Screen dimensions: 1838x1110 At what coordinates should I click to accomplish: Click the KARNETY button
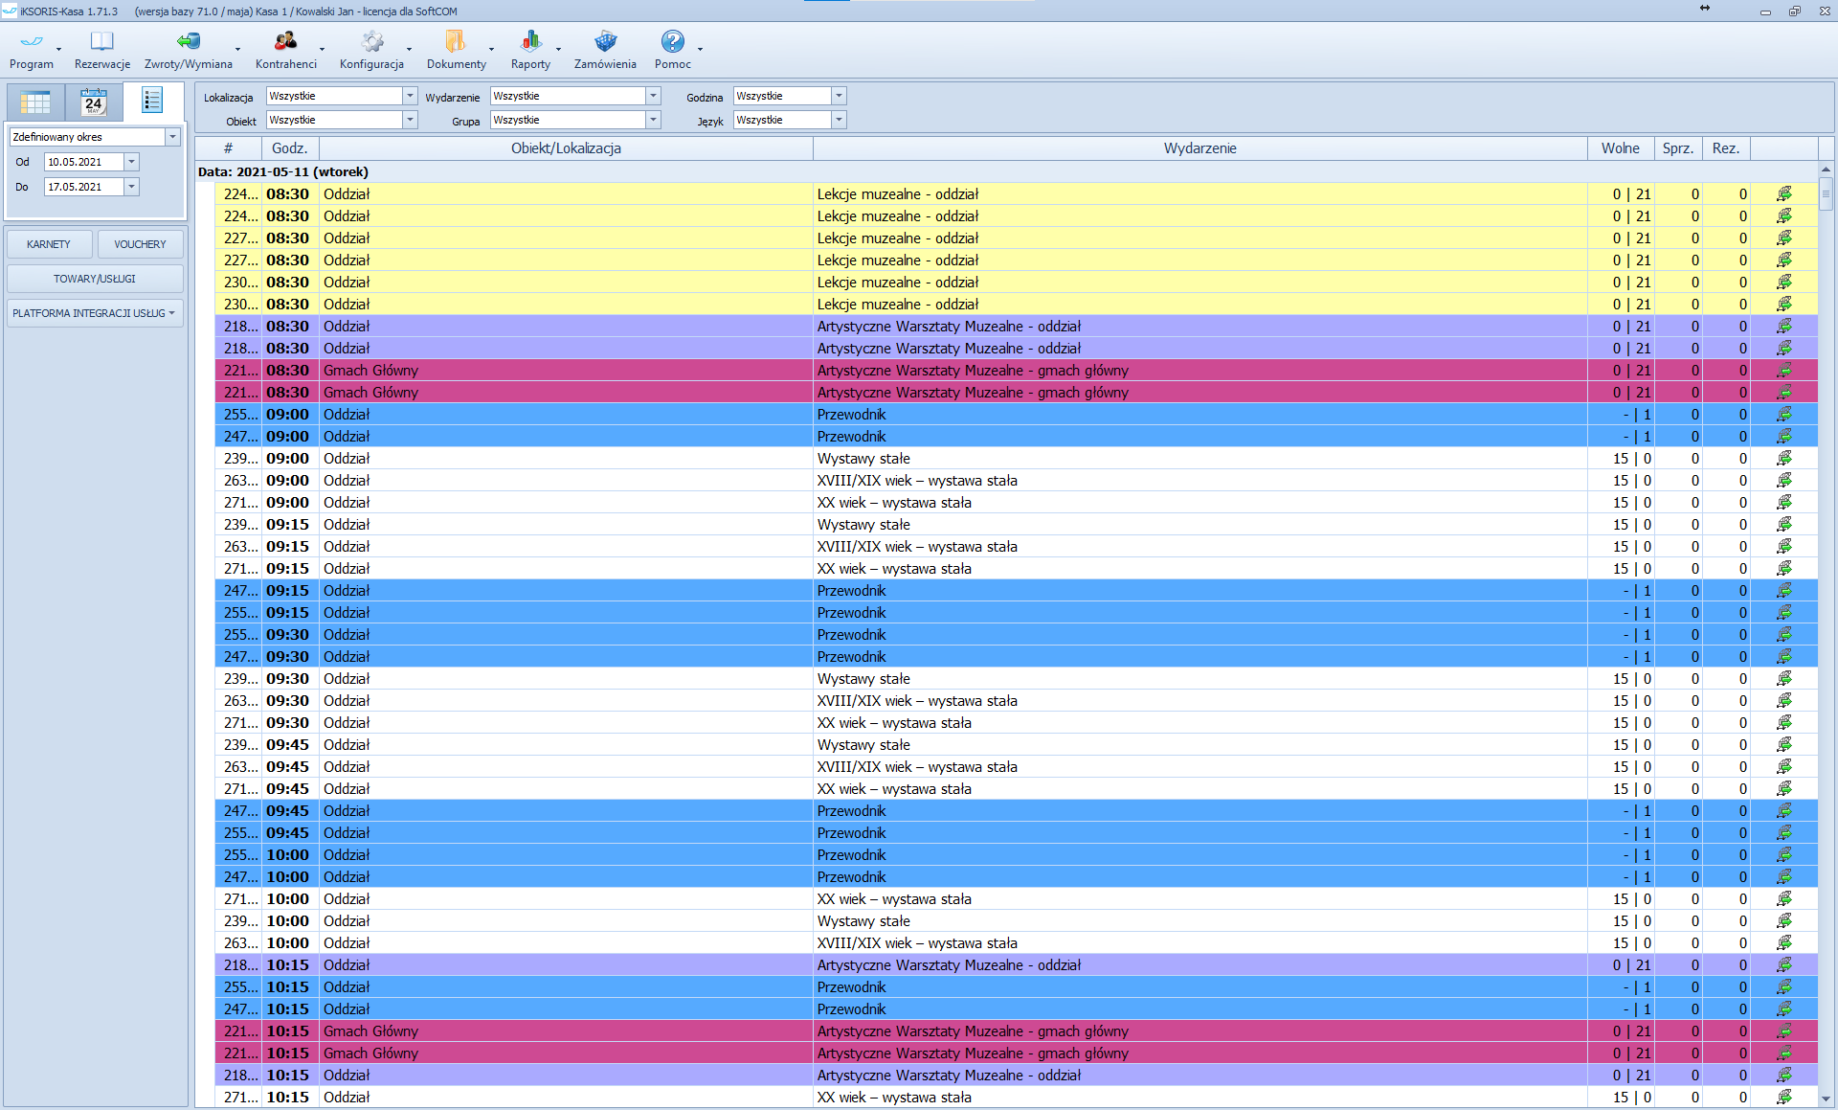pos(49,244)
